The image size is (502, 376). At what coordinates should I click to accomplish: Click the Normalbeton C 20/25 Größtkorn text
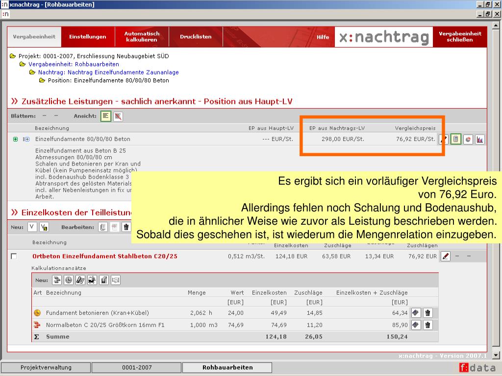click(105, 325)
